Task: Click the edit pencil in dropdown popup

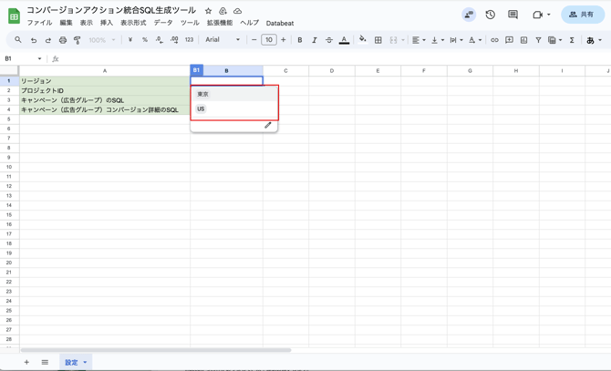Action: 268,125
